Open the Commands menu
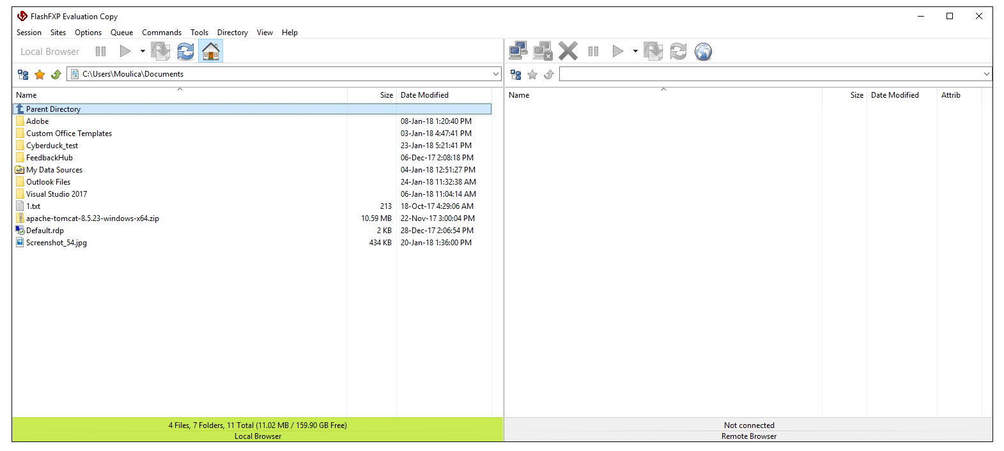This screenshot has width=1004, height=451. coord(162,33)
